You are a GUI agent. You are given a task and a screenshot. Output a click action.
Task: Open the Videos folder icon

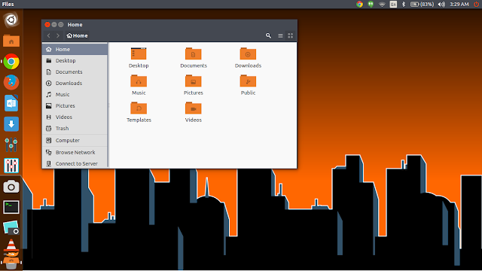coord(194,108)
